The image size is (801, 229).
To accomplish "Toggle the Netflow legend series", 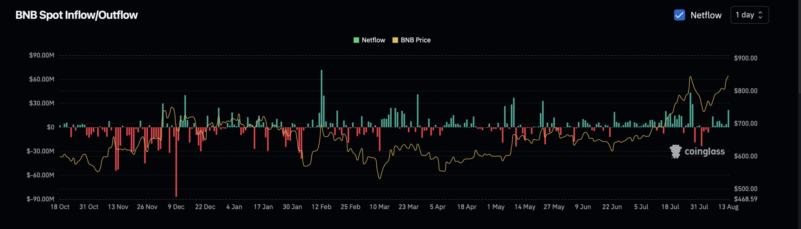I will click(369, 40).
